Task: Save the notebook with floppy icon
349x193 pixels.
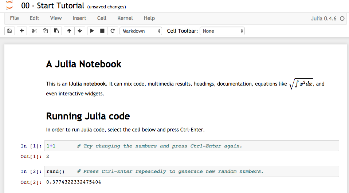Action: coord(9,31)
